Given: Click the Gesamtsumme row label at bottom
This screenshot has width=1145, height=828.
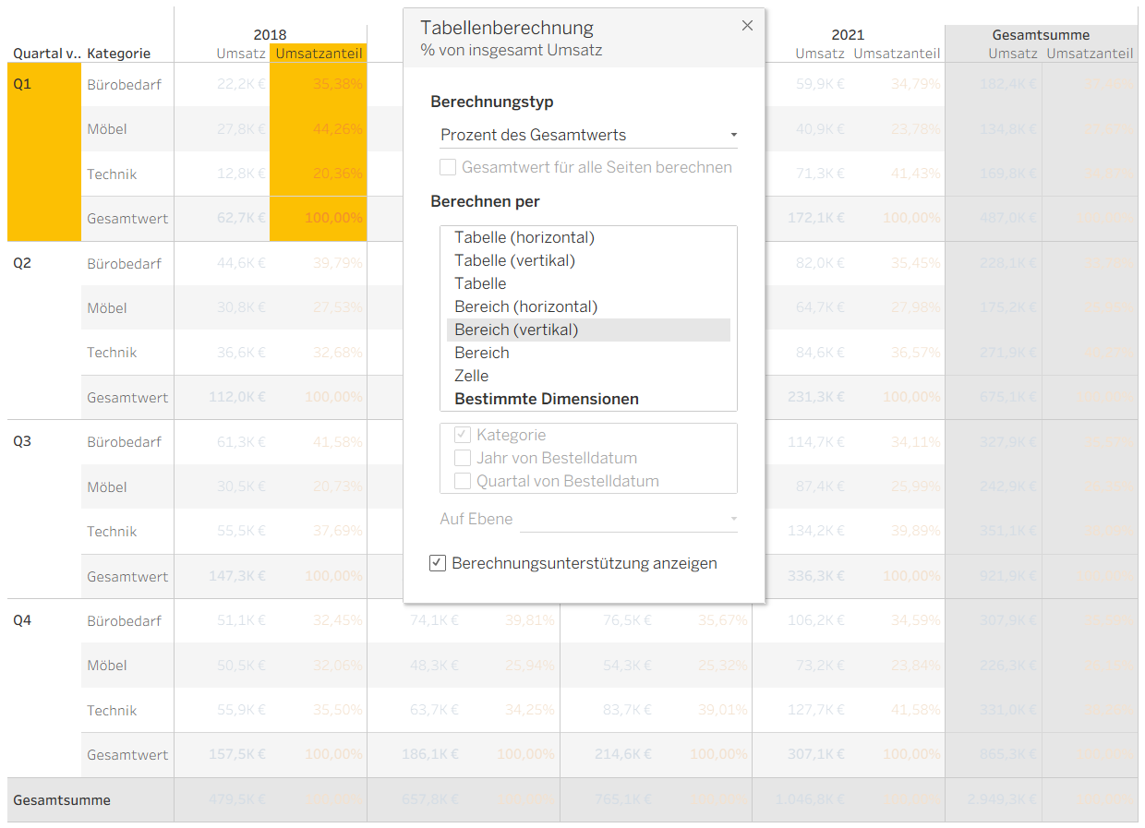Looking at the screenshot, I should coord(62,800).
